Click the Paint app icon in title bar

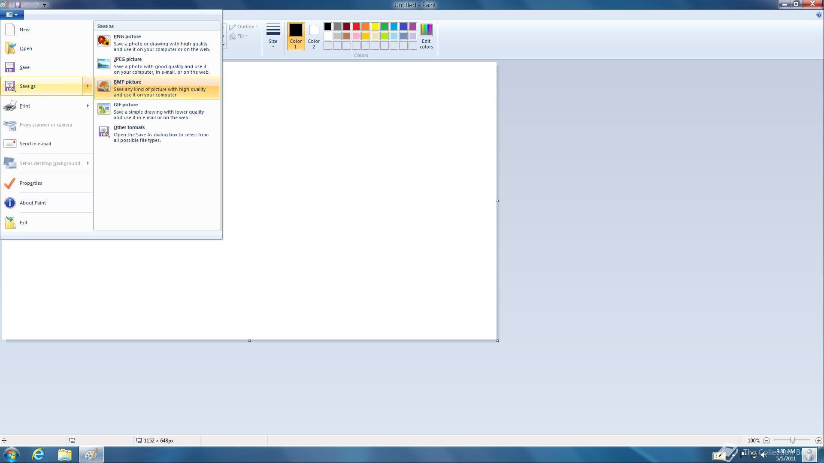click(x=3, y=5)
